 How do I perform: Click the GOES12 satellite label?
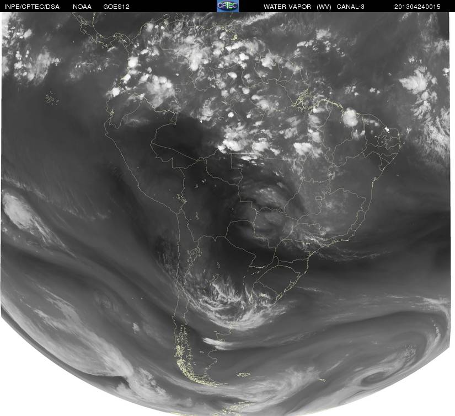tap(116, 7)
